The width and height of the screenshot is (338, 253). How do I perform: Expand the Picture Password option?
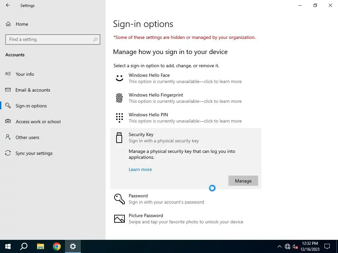(x=186, y=219)
